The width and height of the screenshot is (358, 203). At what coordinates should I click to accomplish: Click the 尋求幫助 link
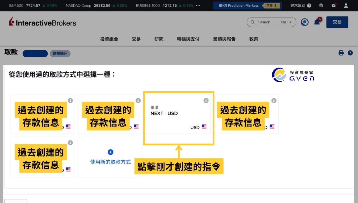[x=298, y=5]
